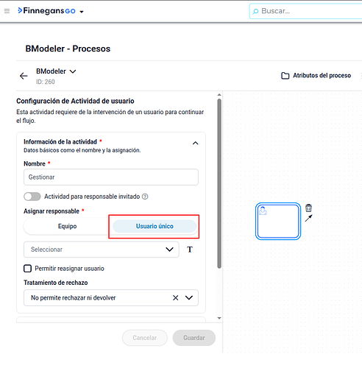
Task: Click the folder icon for Atributos del proceso
Action: tap(285, 76)
